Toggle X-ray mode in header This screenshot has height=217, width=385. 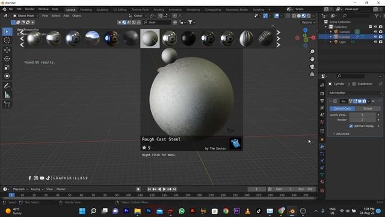(288, 16)
